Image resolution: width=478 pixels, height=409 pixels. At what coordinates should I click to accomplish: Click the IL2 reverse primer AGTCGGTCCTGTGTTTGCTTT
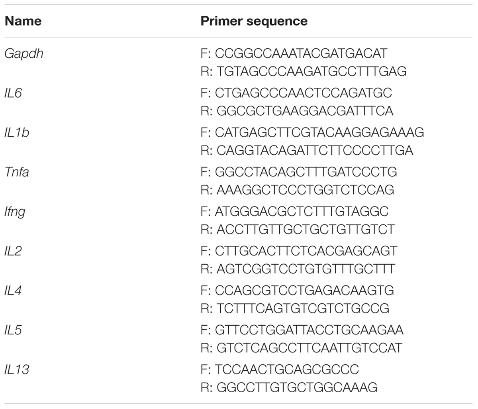coord(298,269)
